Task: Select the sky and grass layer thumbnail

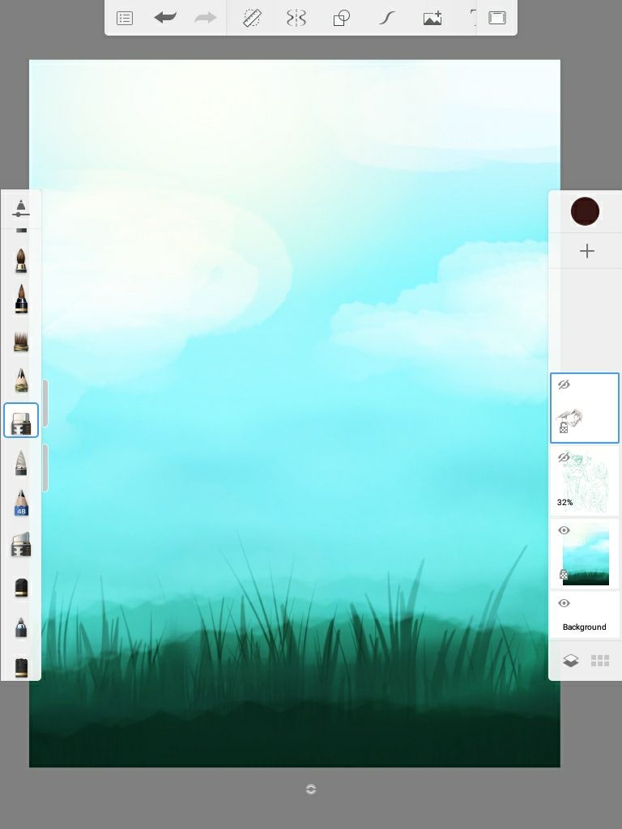Action: coord(586,554)
